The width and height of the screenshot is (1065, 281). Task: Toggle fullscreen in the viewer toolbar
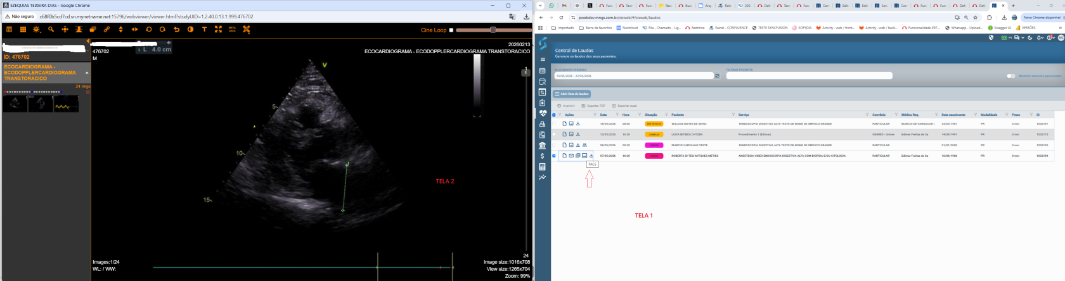(218, 29)
